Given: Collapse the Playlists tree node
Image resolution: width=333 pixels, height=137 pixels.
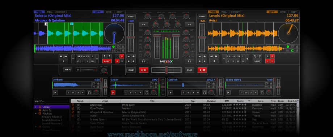Looking at the screenshot, I should tap(36, 114).
